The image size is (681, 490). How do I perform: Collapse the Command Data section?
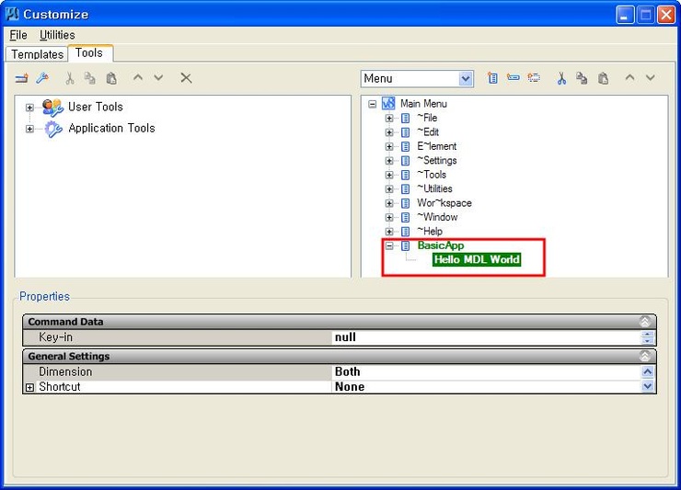645,322
